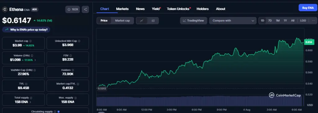
Task: Click FDV info icon
Action: click(70, 55)
